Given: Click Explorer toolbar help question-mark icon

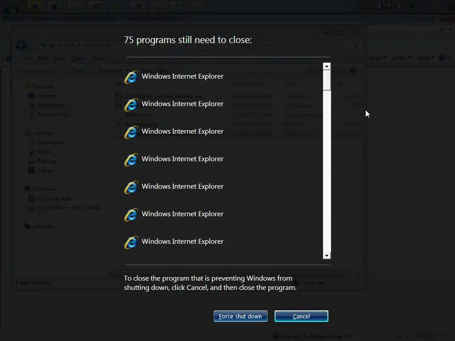Looking at the screenshot, I should coord(352,71).
